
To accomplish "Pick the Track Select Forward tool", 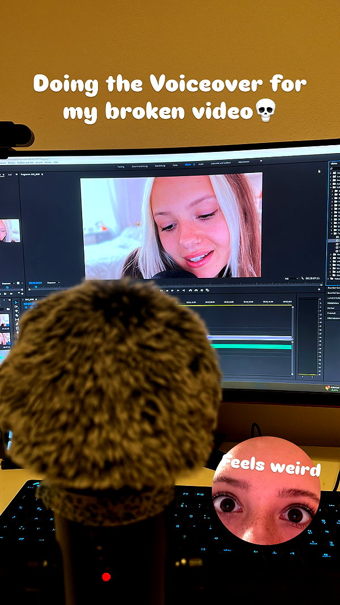I will pos(16,307).
